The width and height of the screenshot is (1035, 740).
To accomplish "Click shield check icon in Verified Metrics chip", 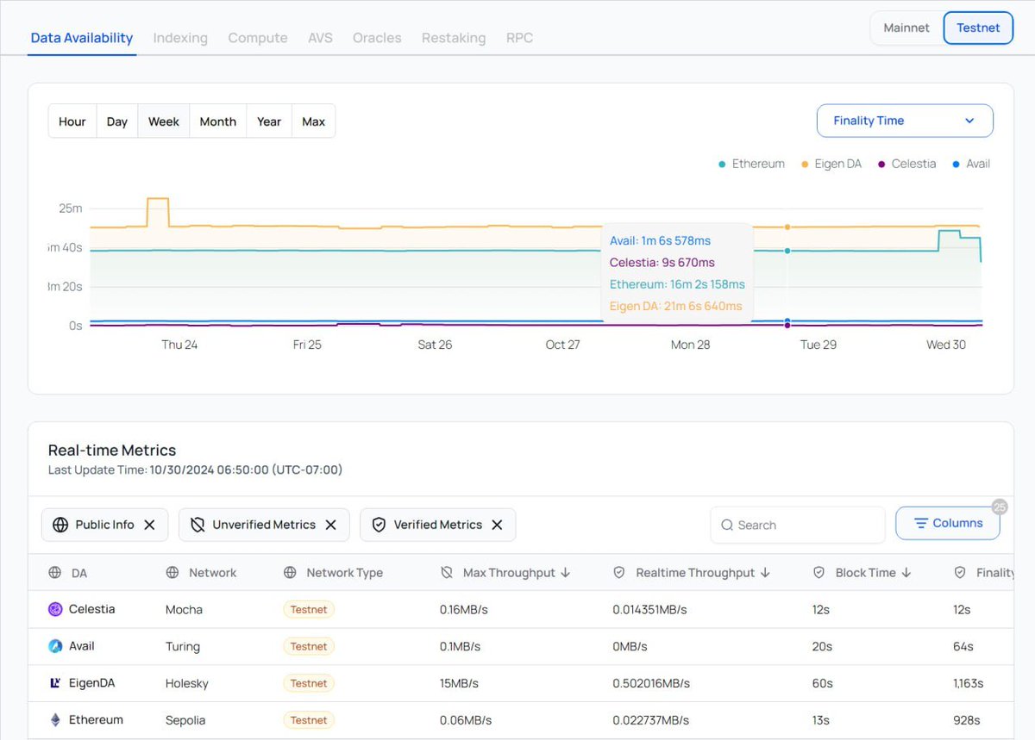I will (x=379, y=525).
